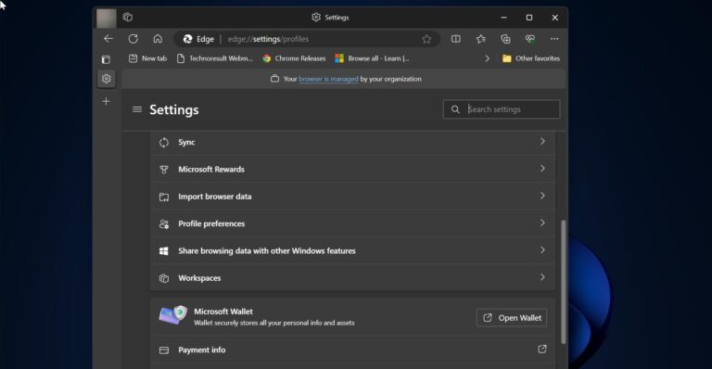Screen dimensions: 712x369
Task: Open Chrome Releases bookmark
Action: click(x=294, y=58)
